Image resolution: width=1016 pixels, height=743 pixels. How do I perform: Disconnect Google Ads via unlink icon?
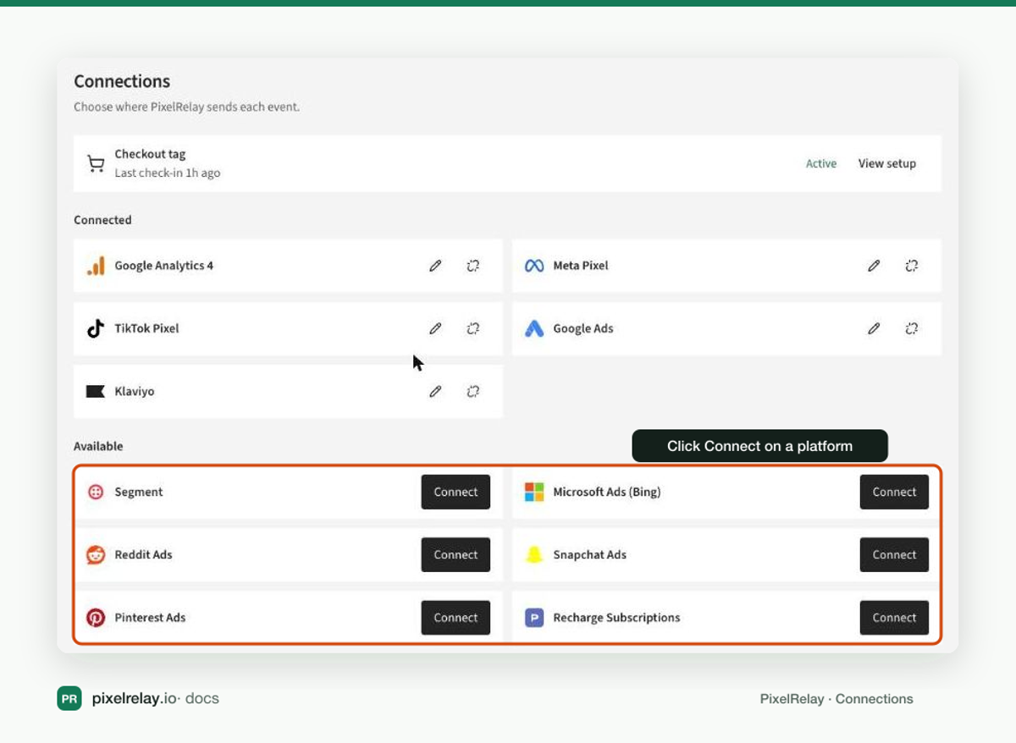912,328
